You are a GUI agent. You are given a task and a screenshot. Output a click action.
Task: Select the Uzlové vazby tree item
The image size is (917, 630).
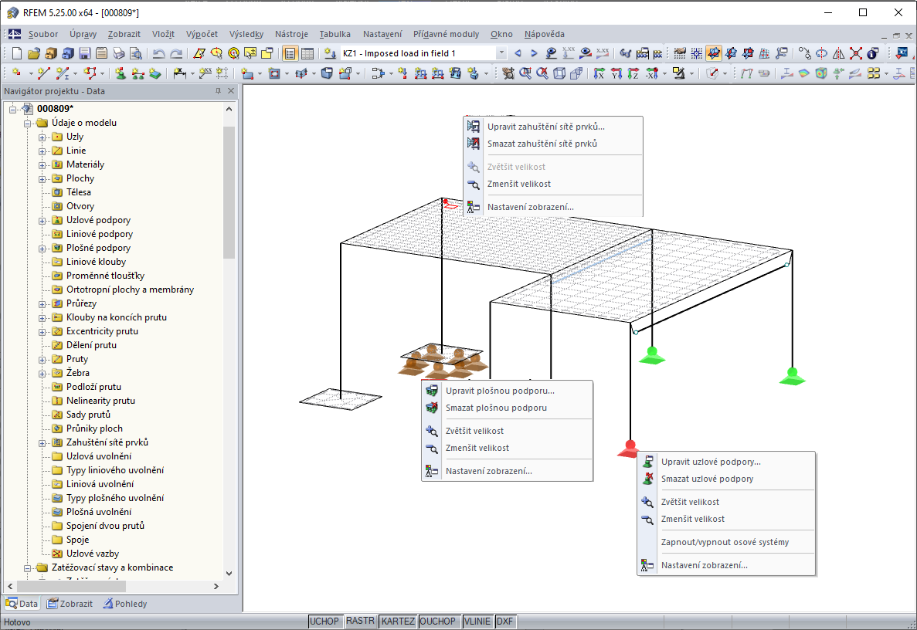[93, 554]
